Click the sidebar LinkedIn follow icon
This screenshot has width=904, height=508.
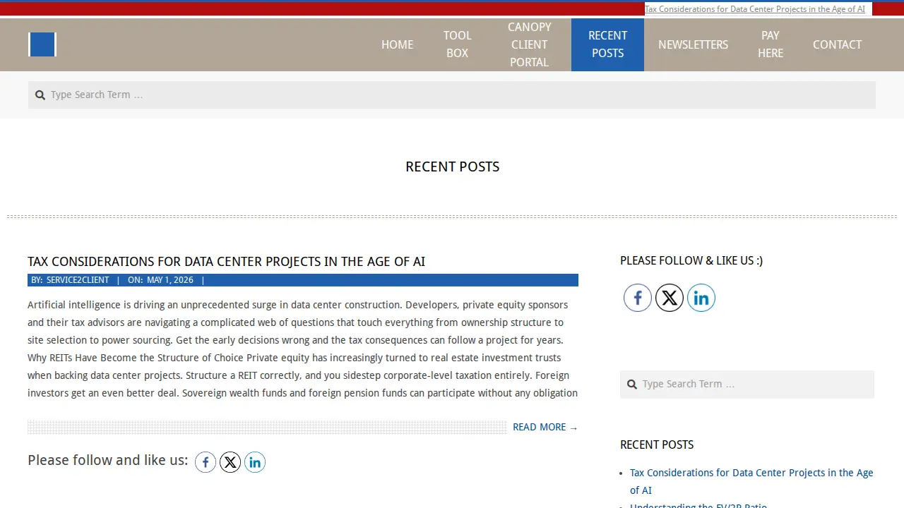tap(701, 298)
